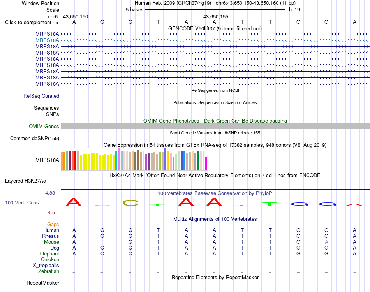Click the '100 Vert. Cons' track label
370x292 pixels.
point(22,202)
